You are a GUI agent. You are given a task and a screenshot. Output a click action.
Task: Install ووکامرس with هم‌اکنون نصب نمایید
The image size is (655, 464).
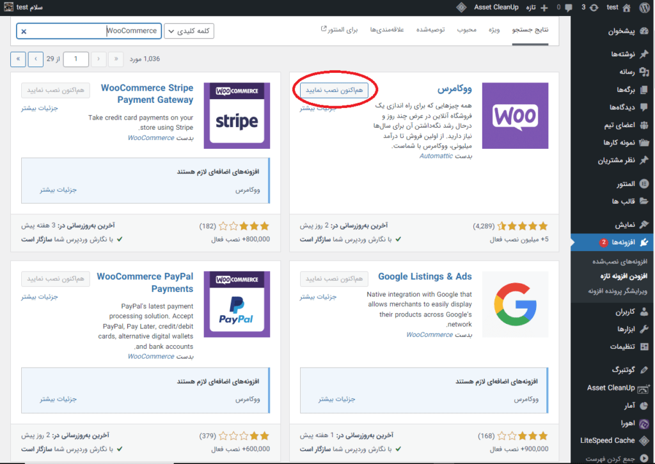pyautogui.click(x=334, y=90)
